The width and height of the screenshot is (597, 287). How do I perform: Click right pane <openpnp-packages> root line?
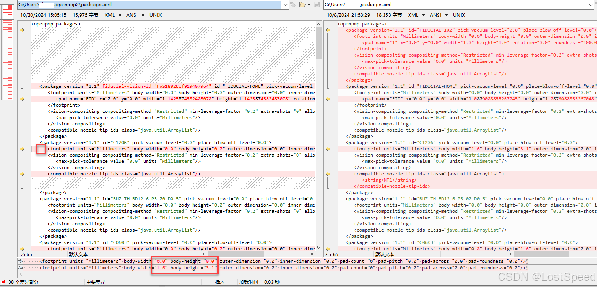click(x=362, y=24)
